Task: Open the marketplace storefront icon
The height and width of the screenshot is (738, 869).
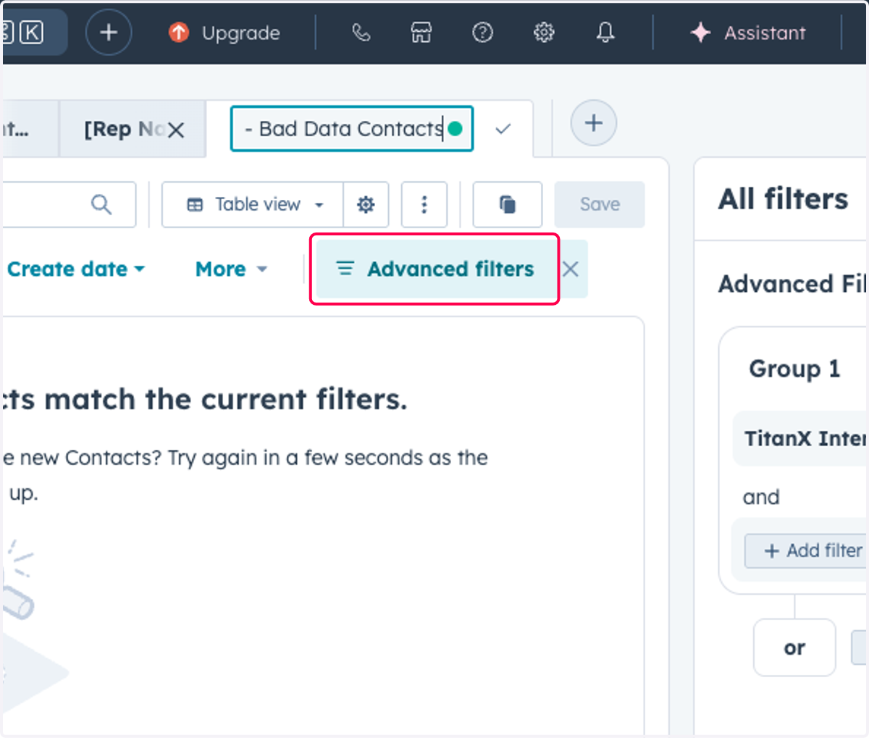Action: coord(421,33)
